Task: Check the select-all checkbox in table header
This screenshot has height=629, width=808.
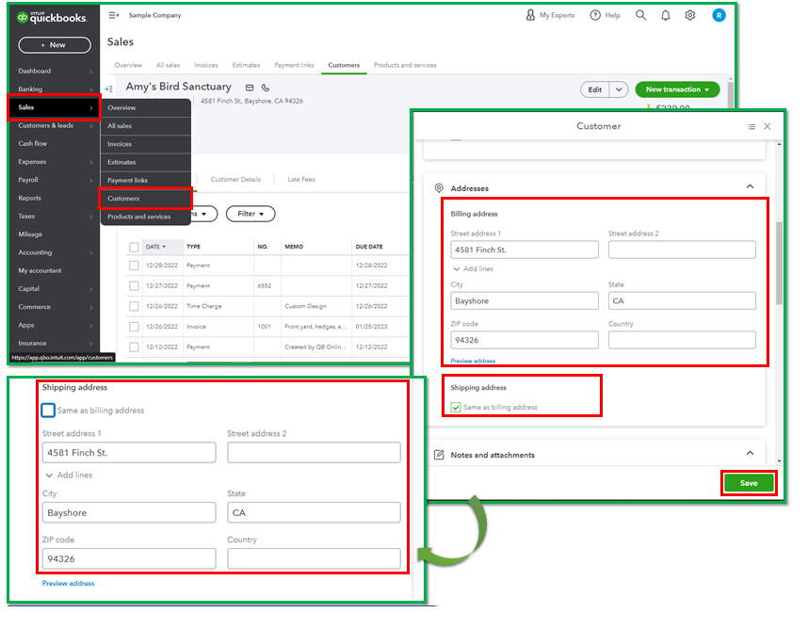Action: [x=134, y=247]
